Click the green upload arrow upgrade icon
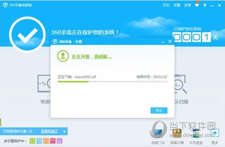The width and height of the screenshot is (225, 147). 63,56
